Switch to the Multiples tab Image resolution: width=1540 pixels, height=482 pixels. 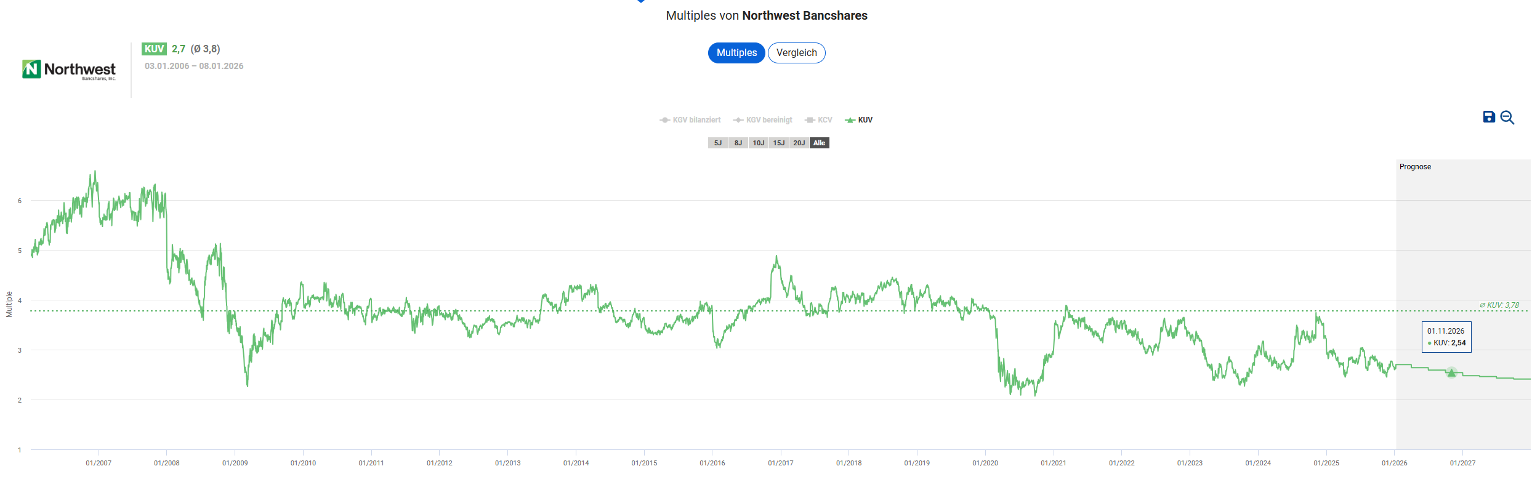[x=736, y=53]
